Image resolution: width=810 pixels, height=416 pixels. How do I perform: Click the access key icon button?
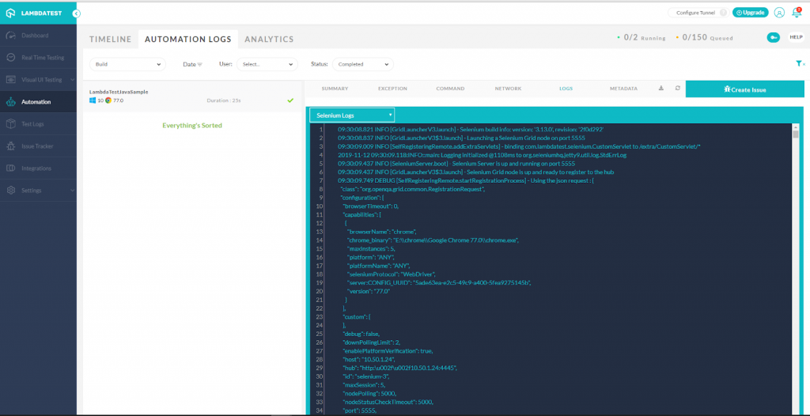[773, 38]
